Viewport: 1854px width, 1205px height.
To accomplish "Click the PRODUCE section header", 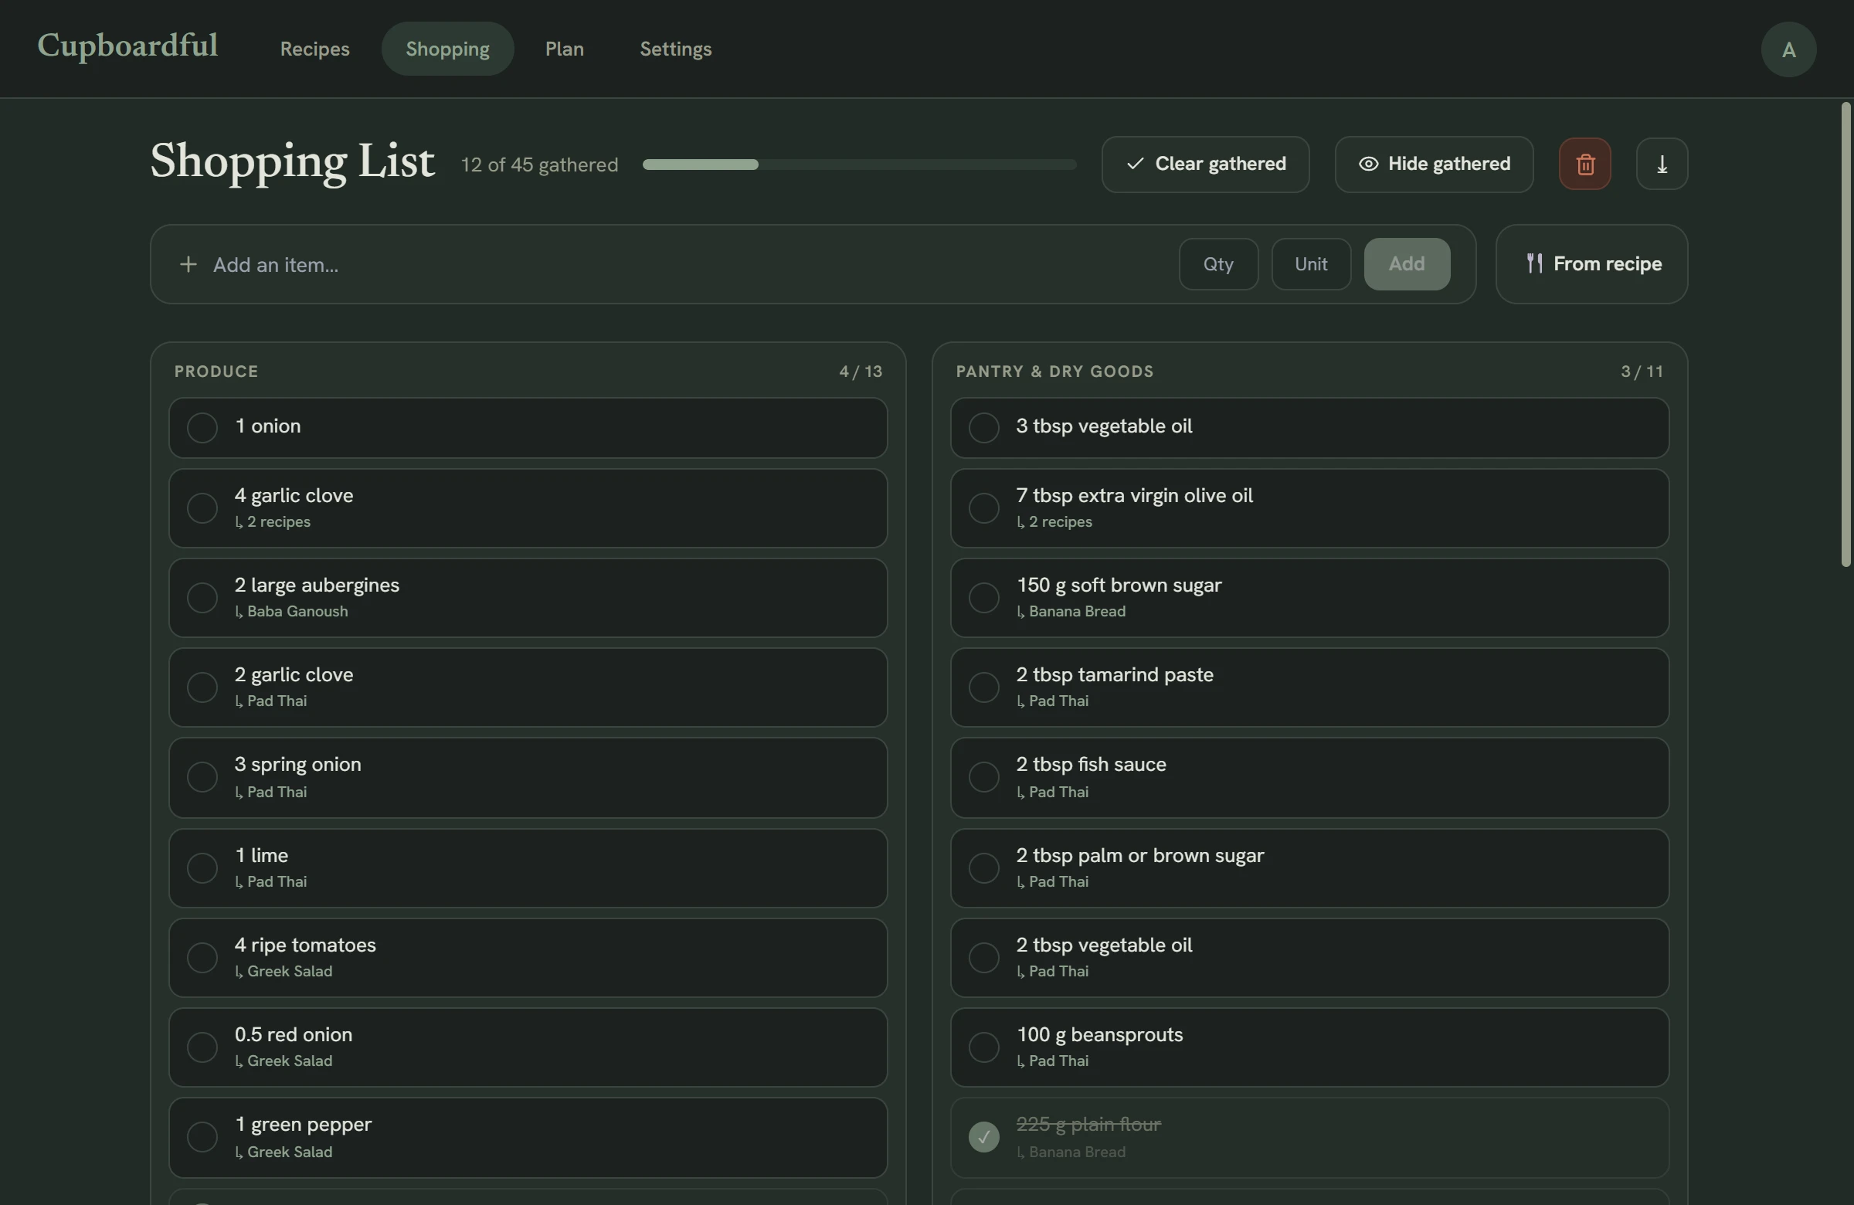I will (x=216, y=372).
